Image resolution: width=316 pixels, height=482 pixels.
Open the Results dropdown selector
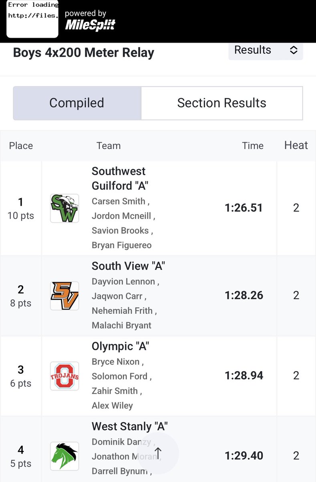point(266,50)
